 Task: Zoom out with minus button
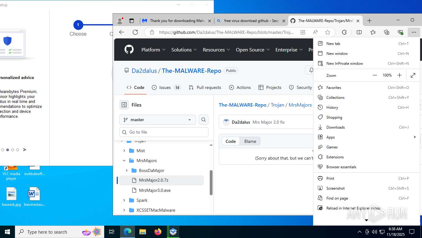[x=375, y=75]
